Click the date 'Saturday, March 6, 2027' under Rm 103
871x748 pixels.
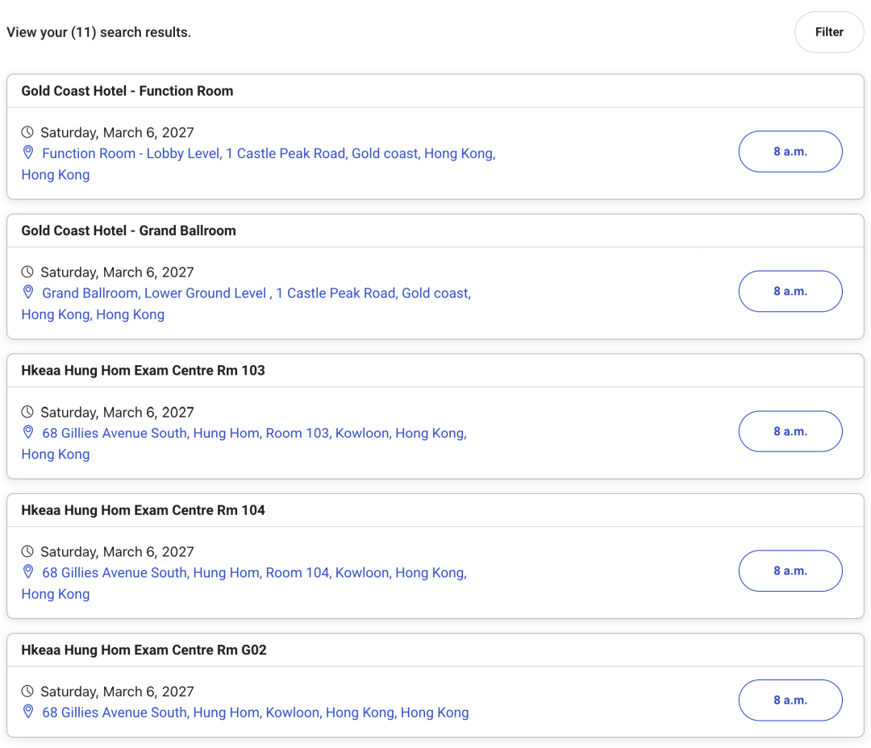point(117,413)
